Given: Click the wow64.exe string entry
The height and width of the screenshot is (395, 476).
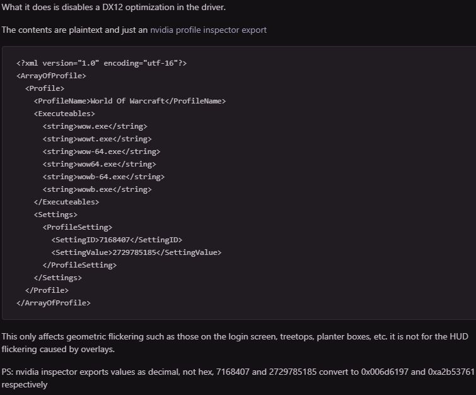Looking at the screenshot, I should [x=99, y=164].
